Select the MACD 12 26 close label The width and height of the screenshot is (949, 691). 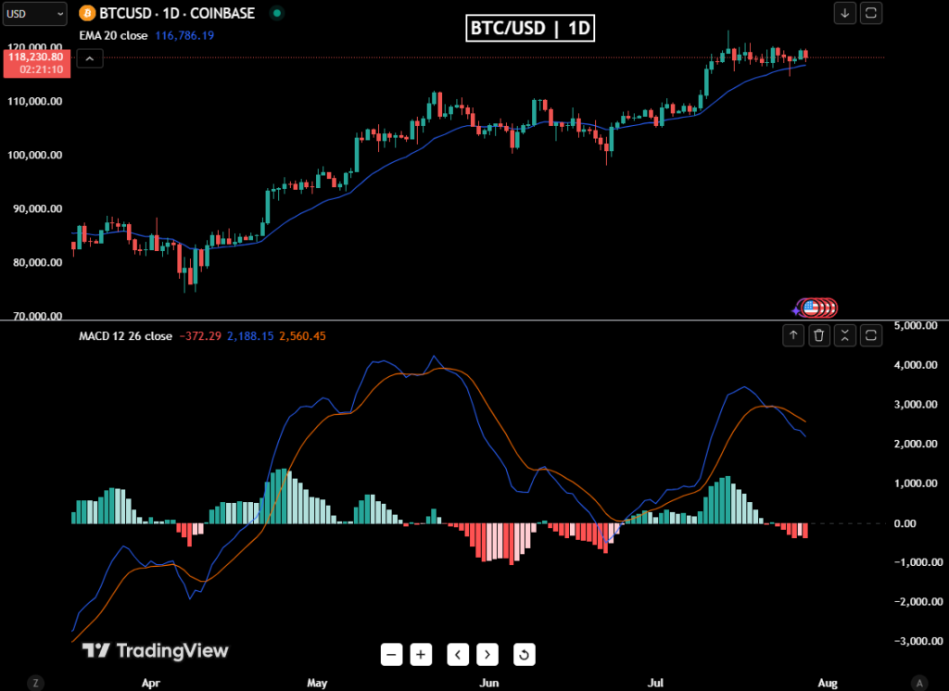(x=125, y=336)
